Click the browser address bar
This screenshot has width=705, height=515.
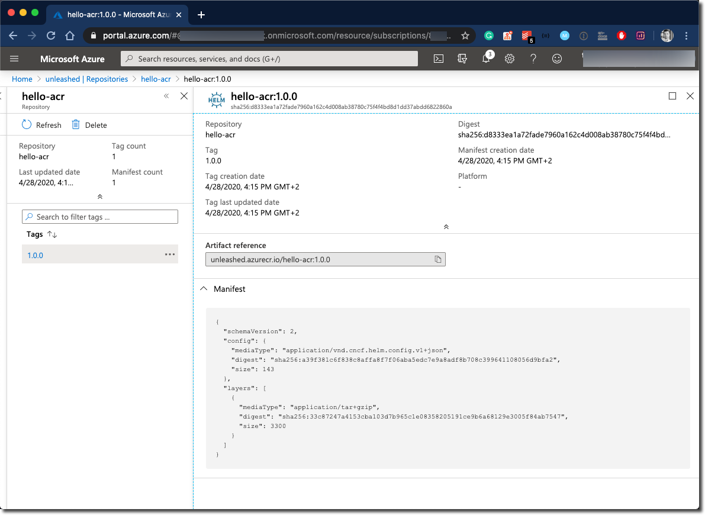click(279, 36)
